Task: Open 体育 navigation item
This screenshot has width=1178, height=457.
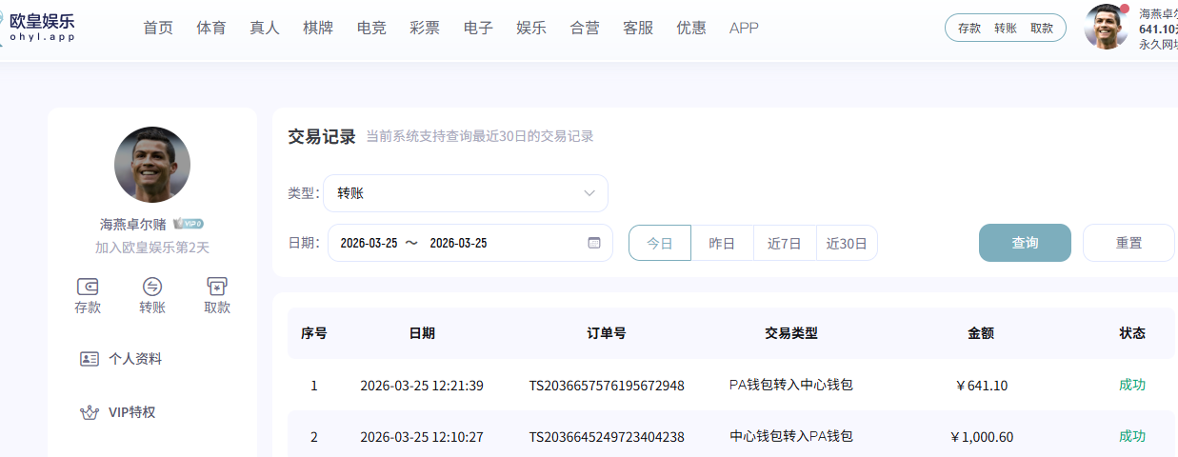Action: (211, 28)
